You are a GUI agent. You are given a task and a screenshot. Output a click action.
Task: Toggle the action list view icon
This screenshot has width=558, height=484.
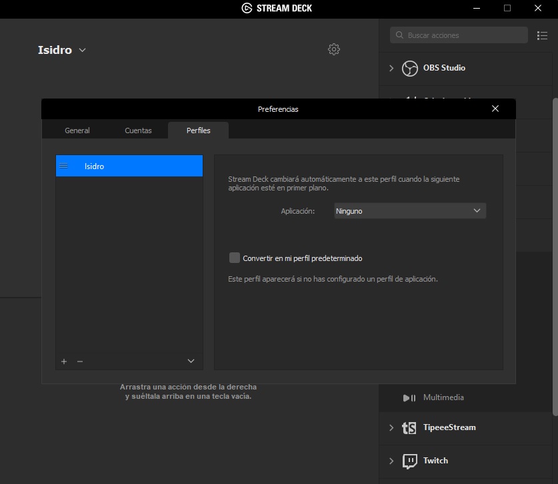tap(542, 35)
